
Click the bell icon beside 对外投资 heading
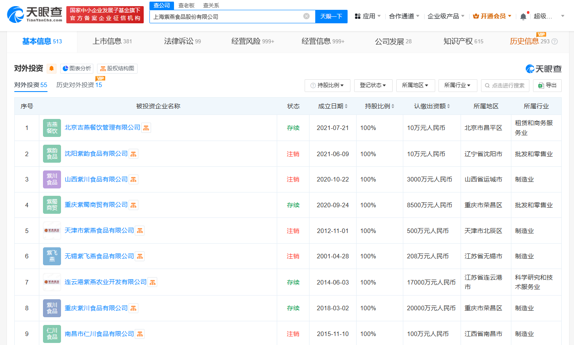tap(51, 68)
